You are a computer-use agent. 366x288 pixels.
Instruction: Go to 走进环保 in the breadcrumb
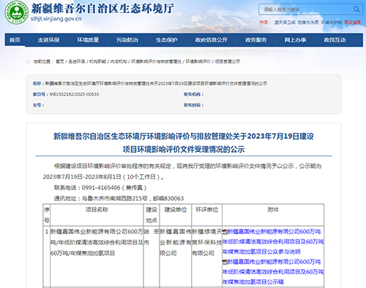(x=77, y=61)
